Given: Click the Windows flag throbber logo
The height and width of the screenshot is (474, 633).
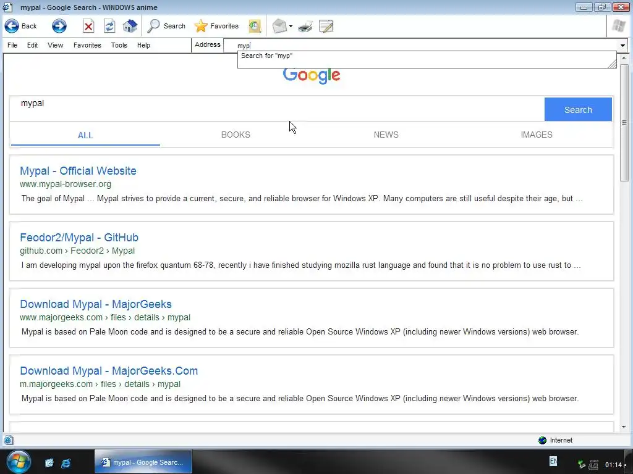Looking at the screenshot, I should [x=618, y=26].
